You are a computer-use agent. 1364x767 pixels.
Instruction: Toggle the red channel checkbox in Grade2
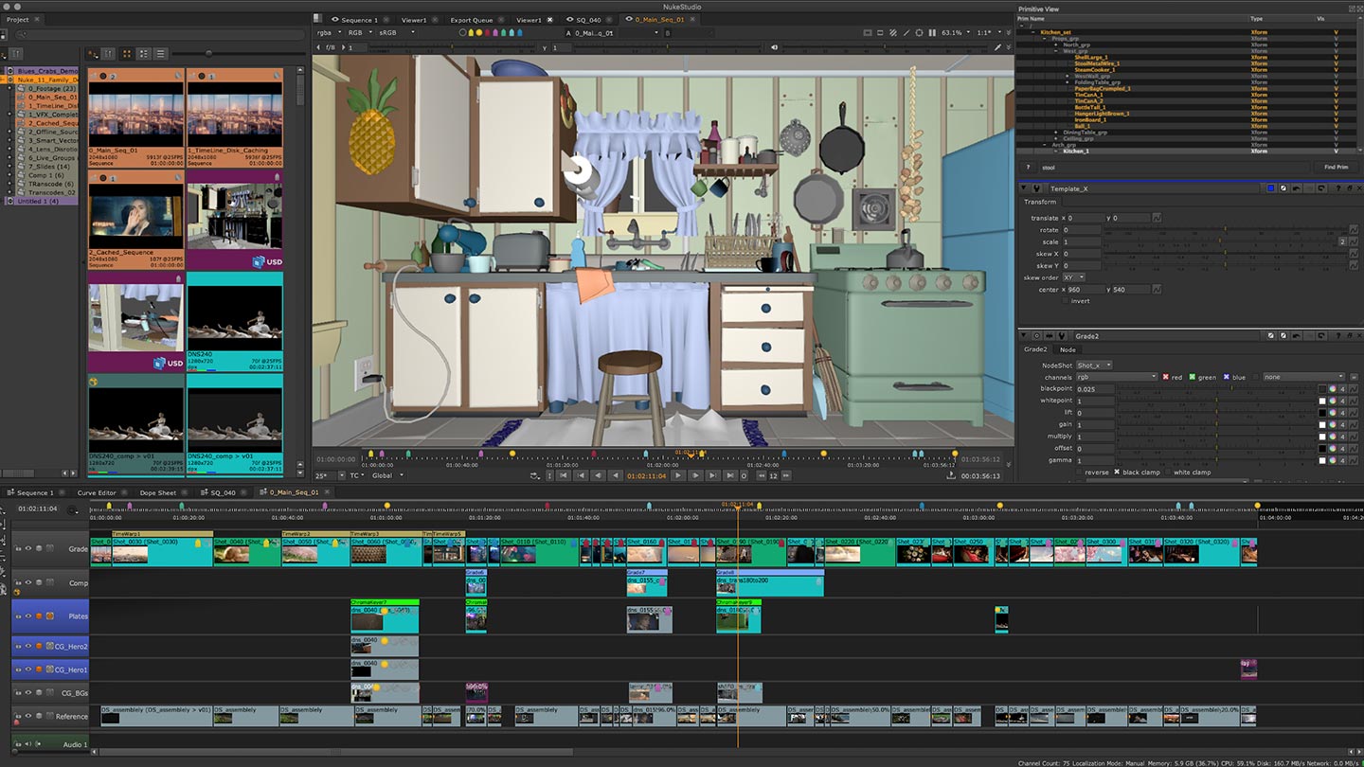coord(1166,377)
